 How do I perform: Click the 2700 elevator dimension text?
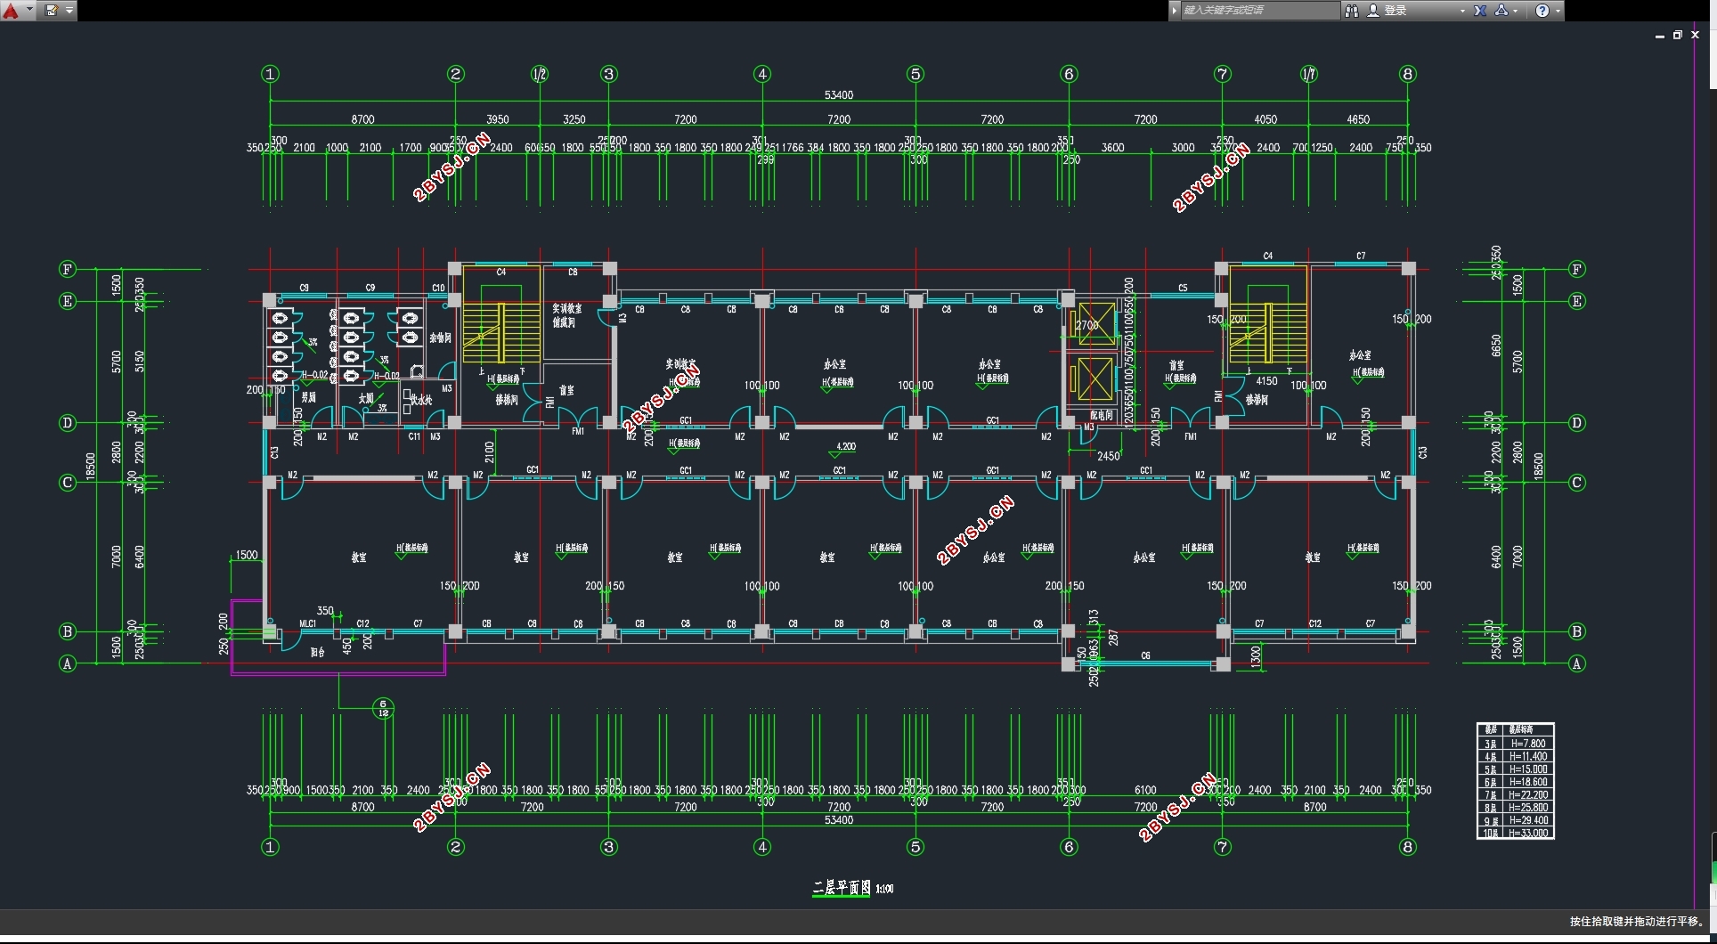point(1087,325)
